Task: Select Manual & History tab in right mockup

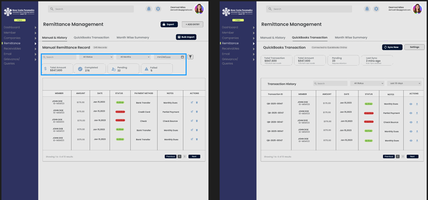Action: coord(272,37)
